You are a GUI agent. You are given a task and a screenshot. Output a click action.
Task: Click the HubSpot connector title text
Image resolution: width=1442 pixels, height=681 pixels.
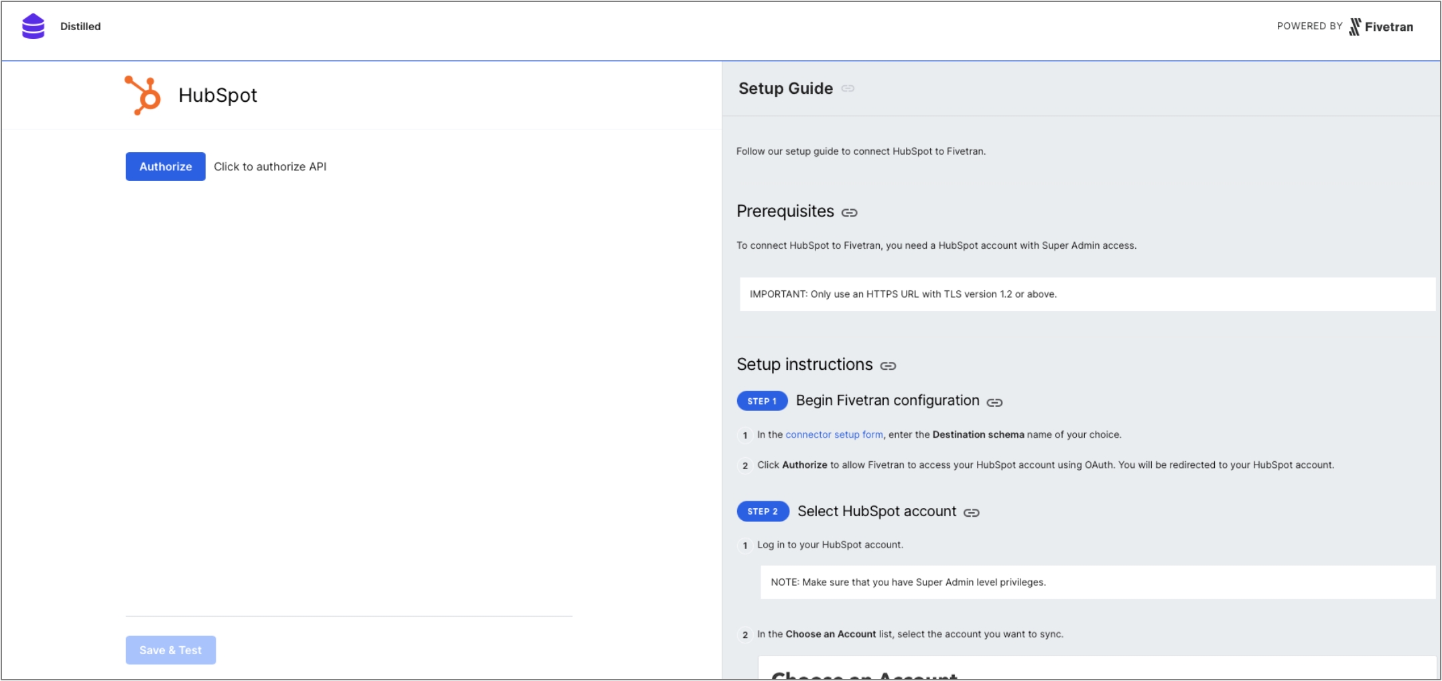point(218,95)
